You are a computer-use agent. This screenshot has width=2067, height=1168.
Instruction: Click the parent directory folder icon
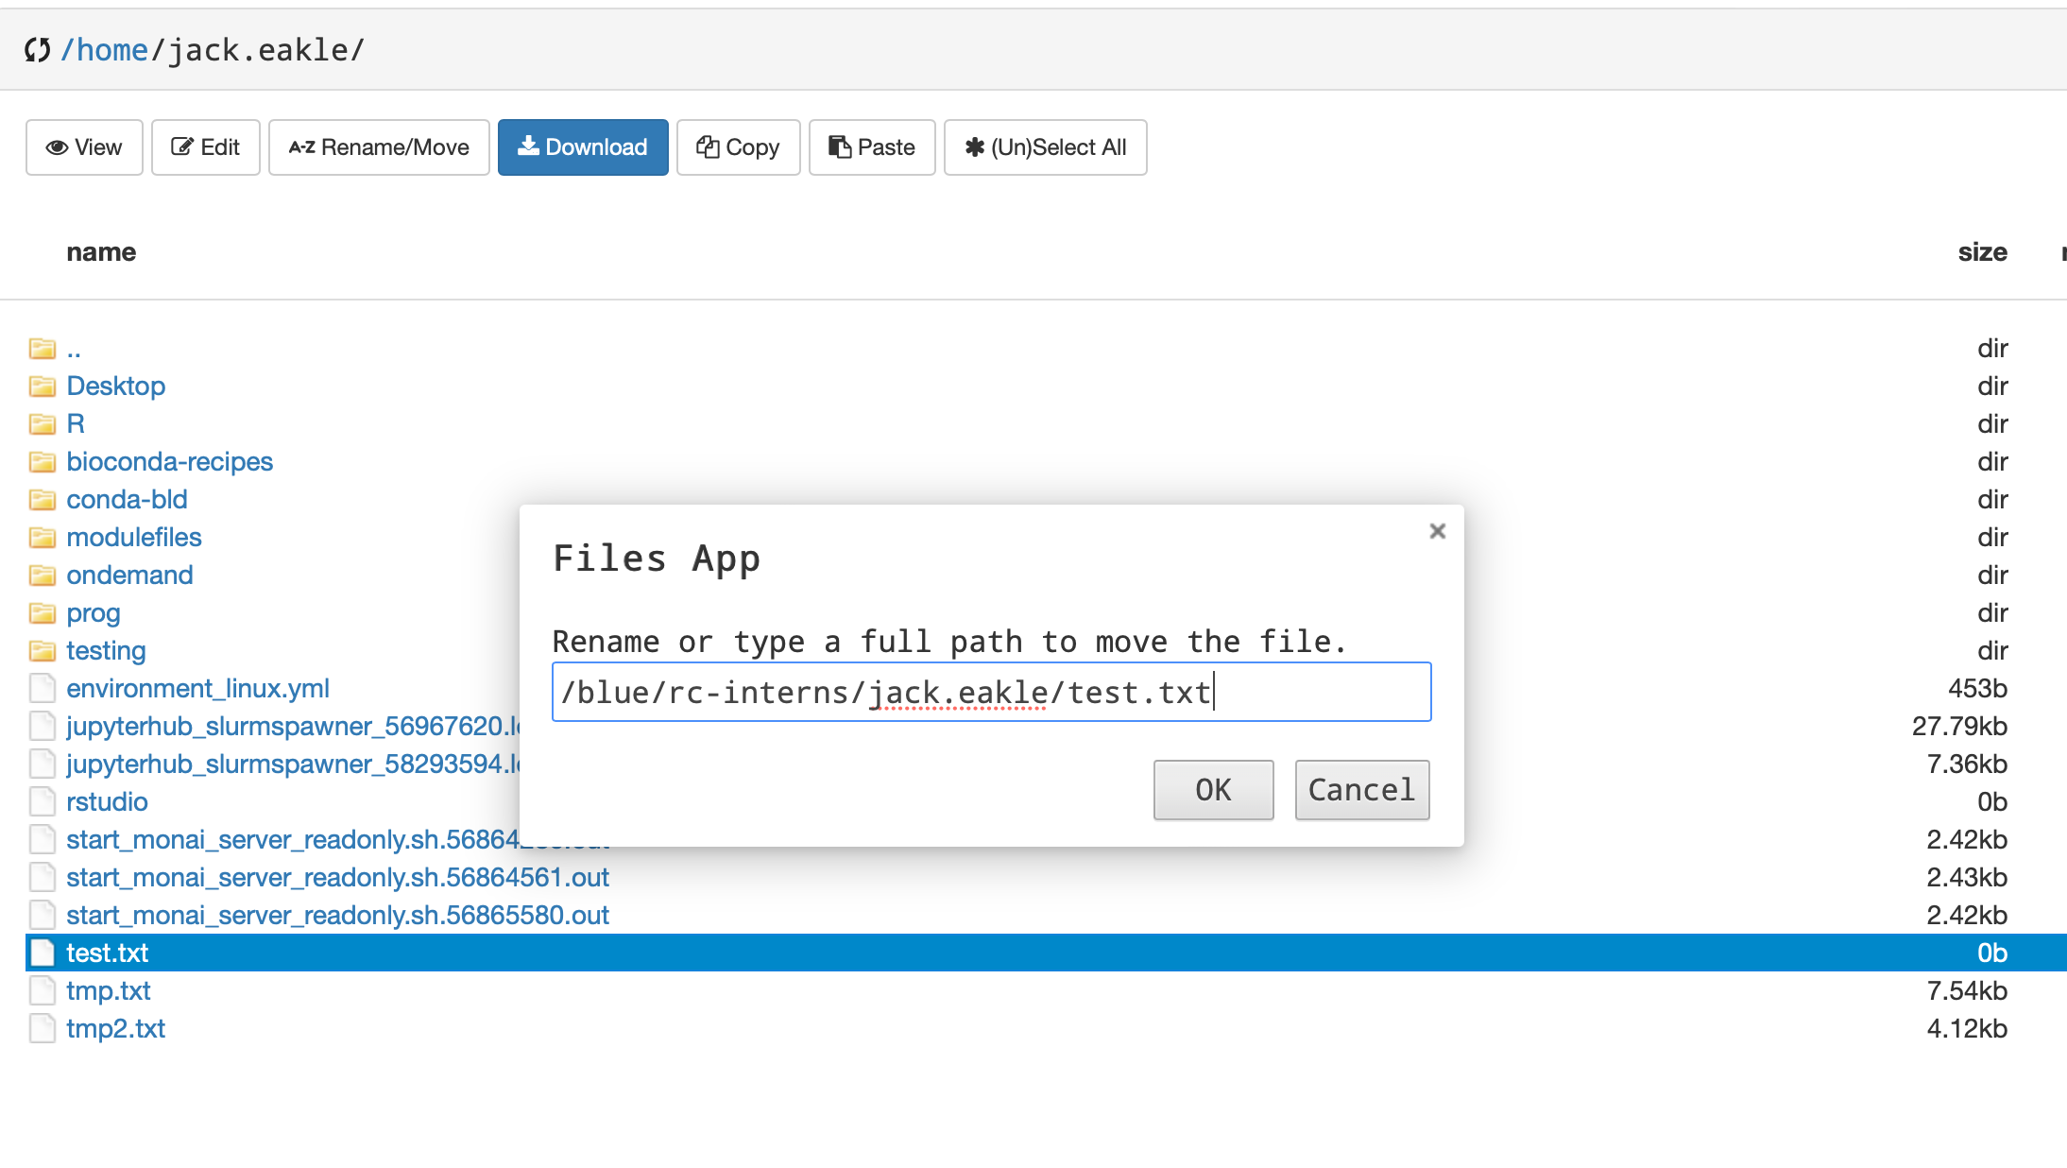coord(42,349)
